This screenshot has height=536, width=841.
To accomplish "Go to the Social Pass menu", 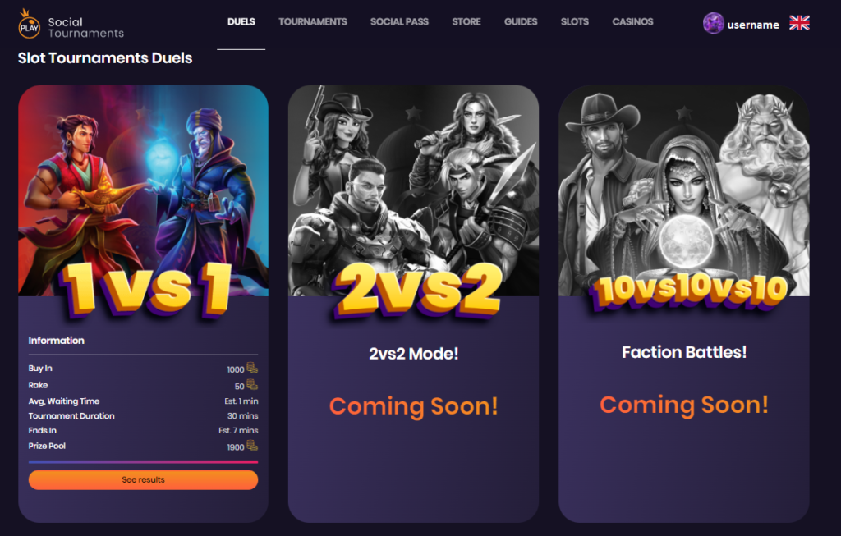I will (399, 22).
